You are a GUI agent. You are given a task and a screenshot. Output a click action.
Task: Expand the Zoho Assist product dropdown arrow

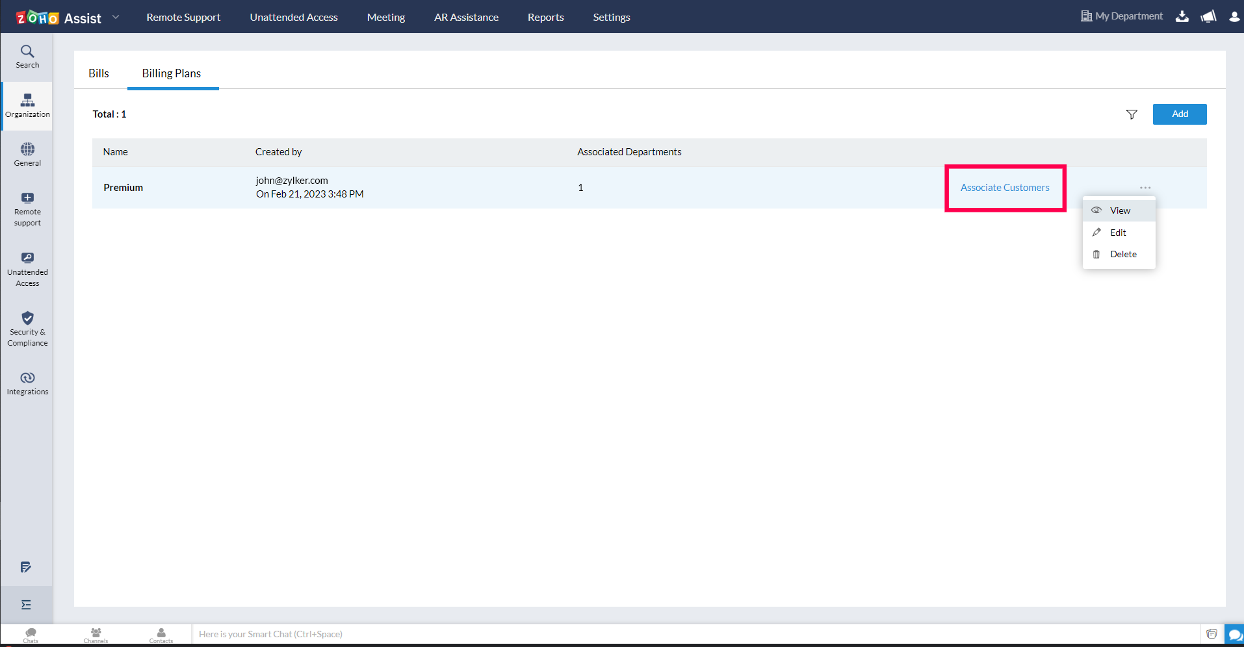[116, 17]
